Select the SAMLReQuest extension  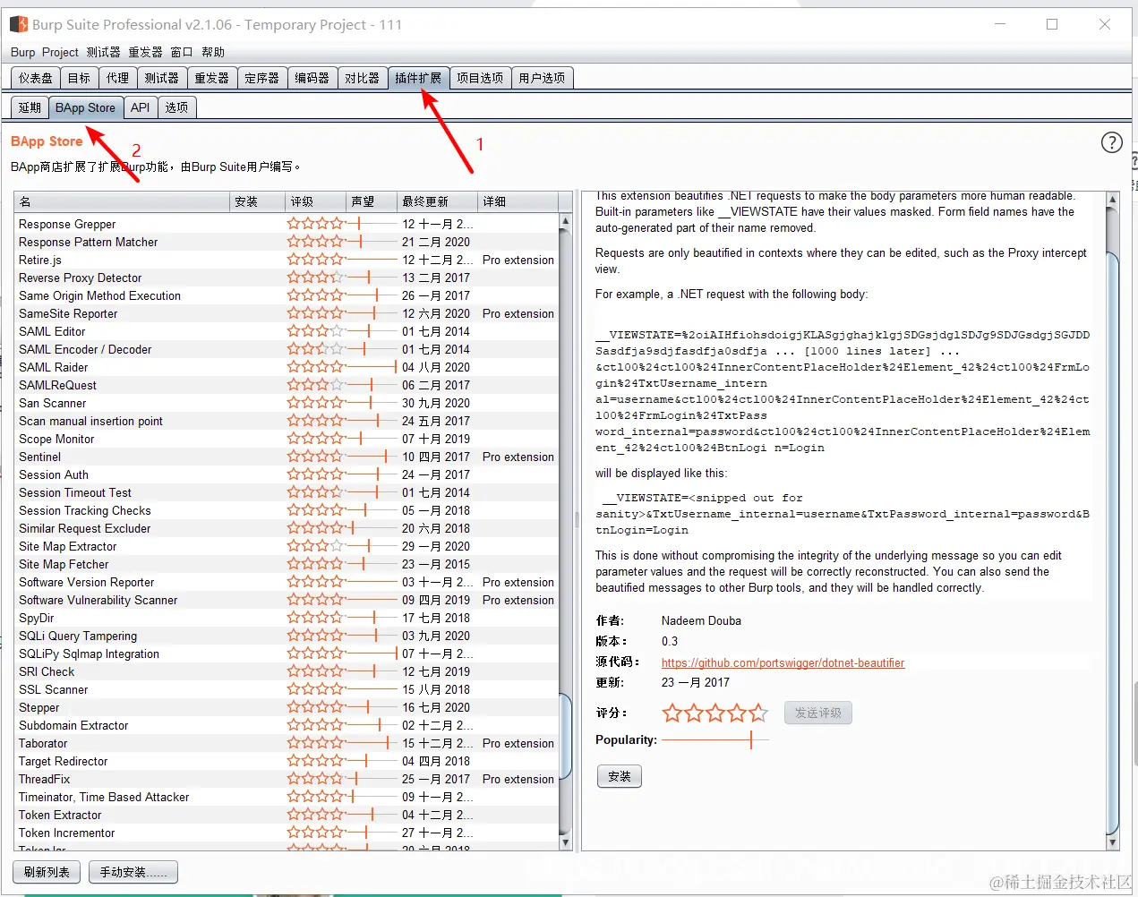coord(287,385)
